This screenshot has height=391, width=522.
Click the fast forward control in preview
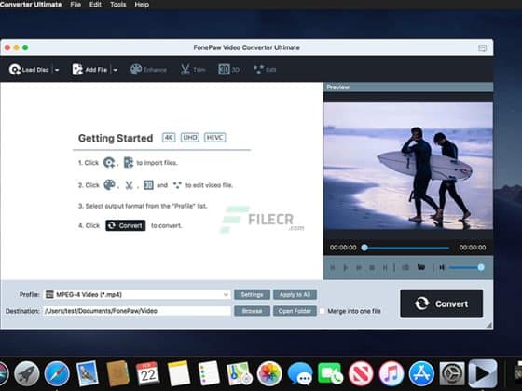click(359, 268)
